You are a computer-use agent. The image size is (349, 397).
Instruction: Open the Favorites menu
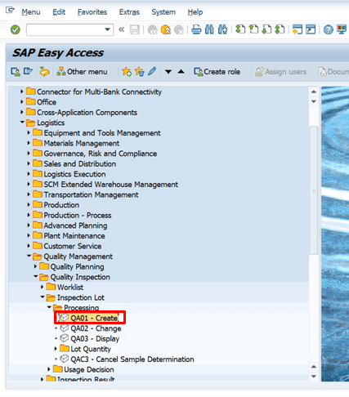[x=92, y=12]
